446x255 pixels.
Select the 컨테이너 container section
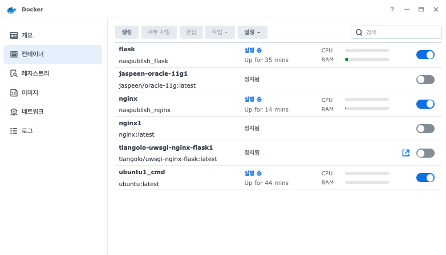click(x=52, y=54)
